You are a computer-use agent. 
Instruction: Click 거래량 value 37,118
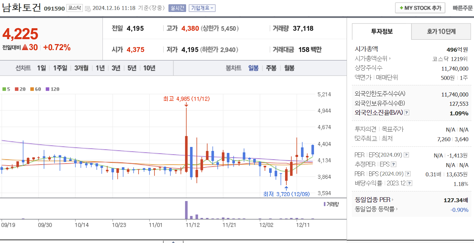click(303, 29)
